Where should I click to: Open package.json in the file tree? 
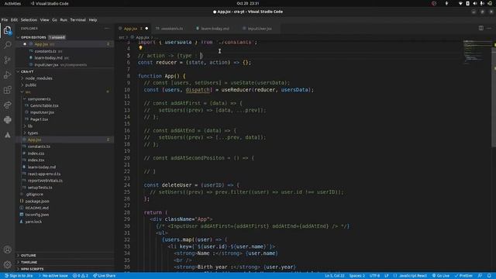click(x=37, y=201)
